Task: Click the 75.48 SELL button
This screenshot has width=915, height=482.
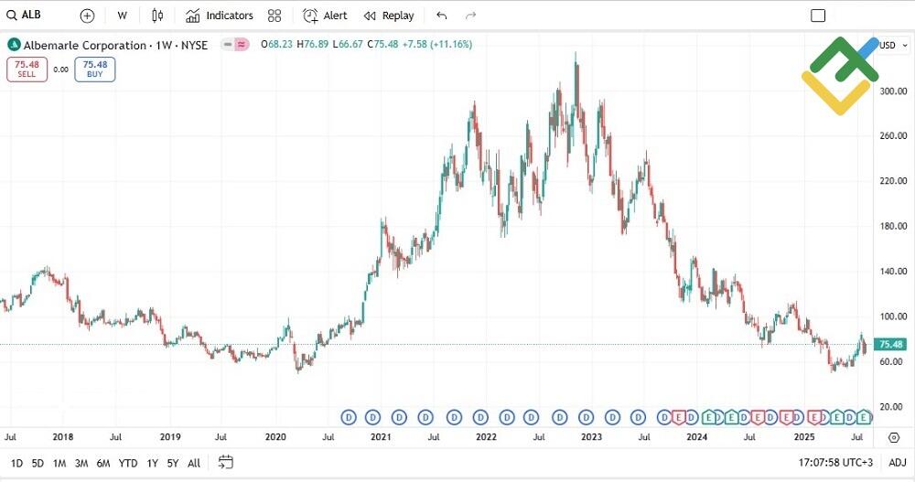Action: point(27,70)
